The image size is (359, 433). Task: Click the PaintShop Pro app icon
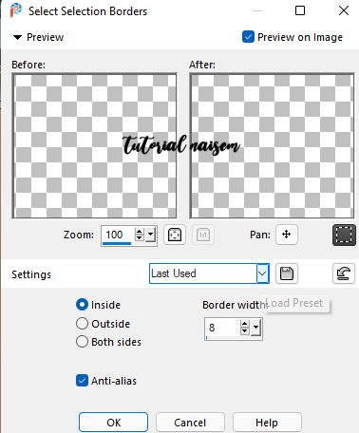(16, 10)
